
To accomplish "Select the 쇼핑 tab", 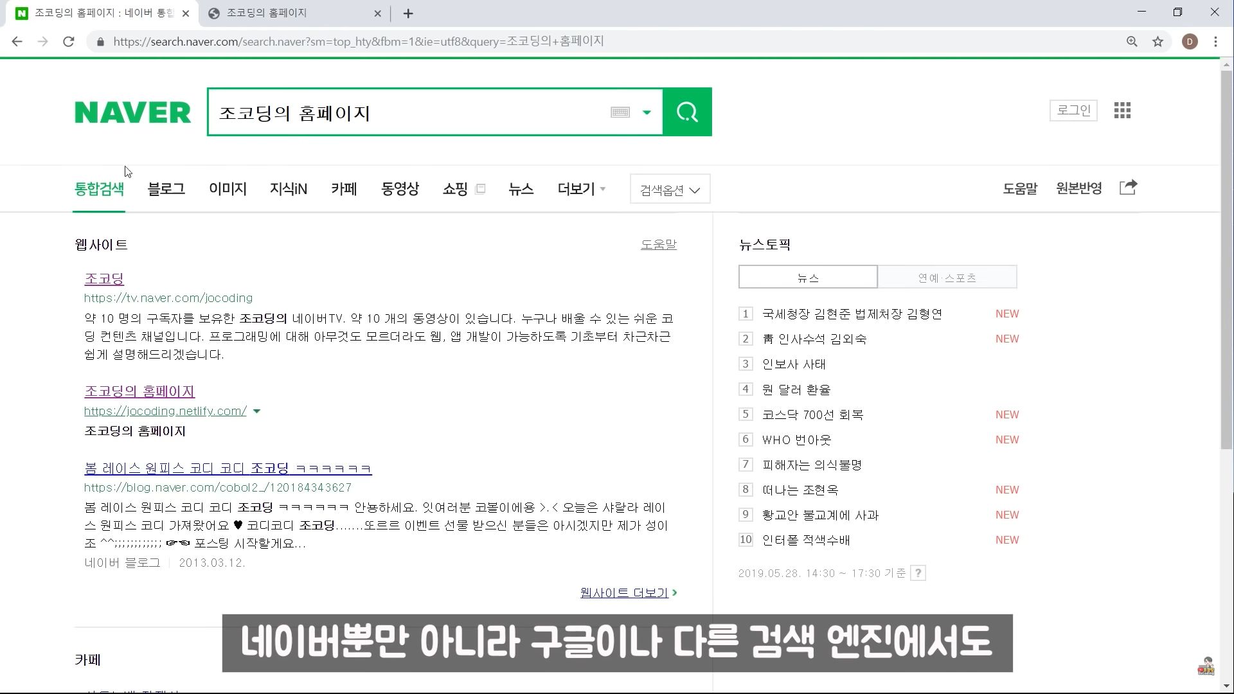I will [455, 189].
